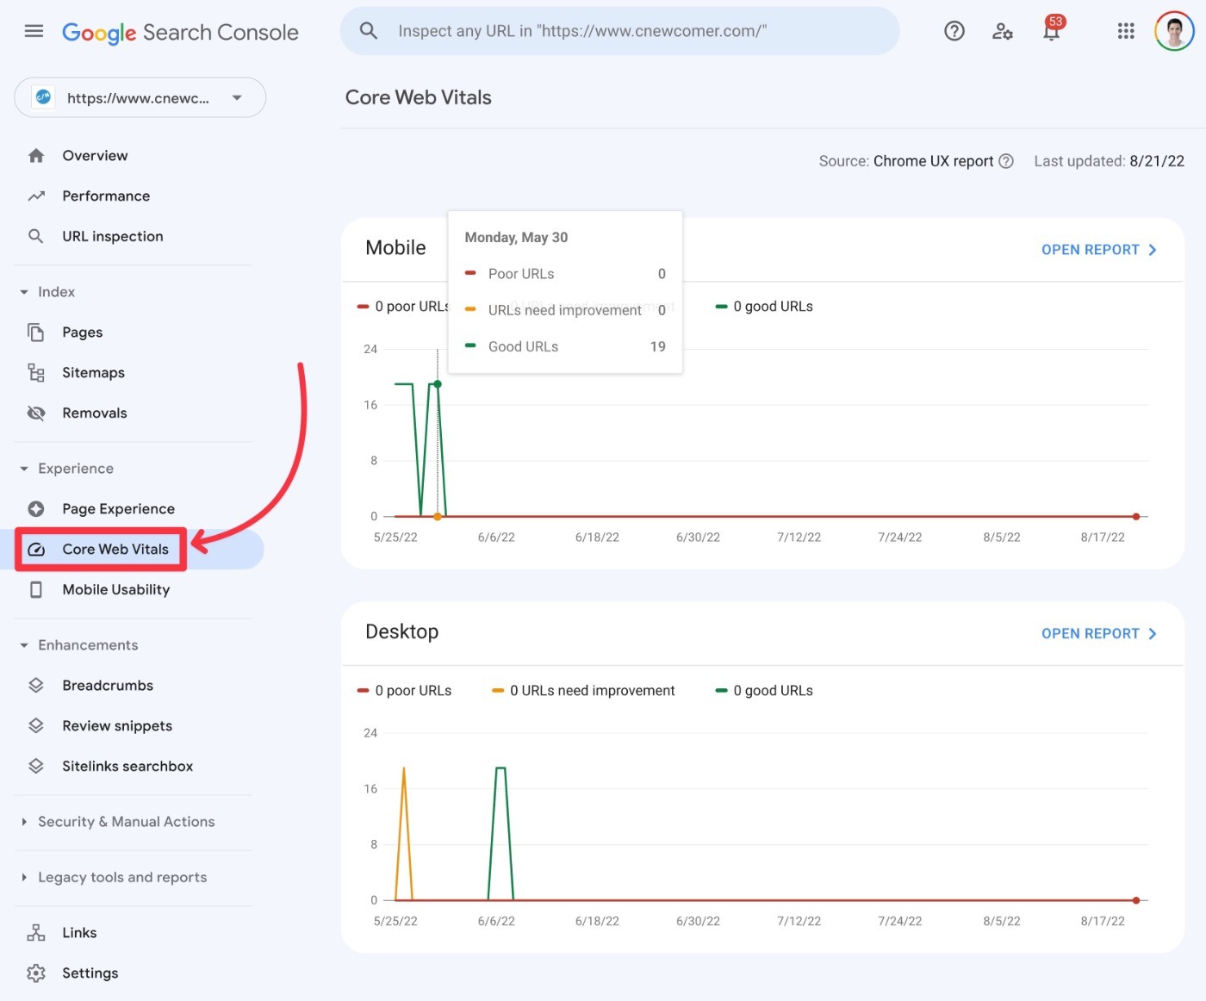The image size is (1206, 1001).
Task: Open the property selector dropdown
Action: click(x=140, y=97)
